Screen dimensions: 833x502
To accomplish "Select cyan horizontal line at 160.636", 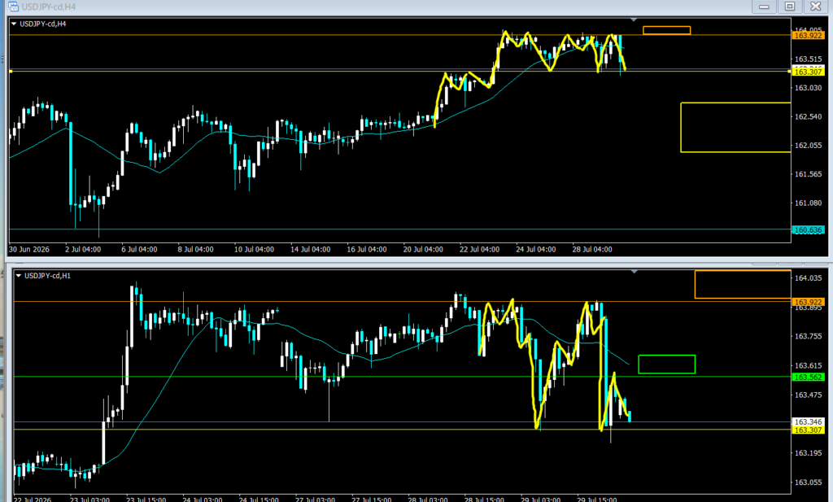I will click(x=400, y=229).
